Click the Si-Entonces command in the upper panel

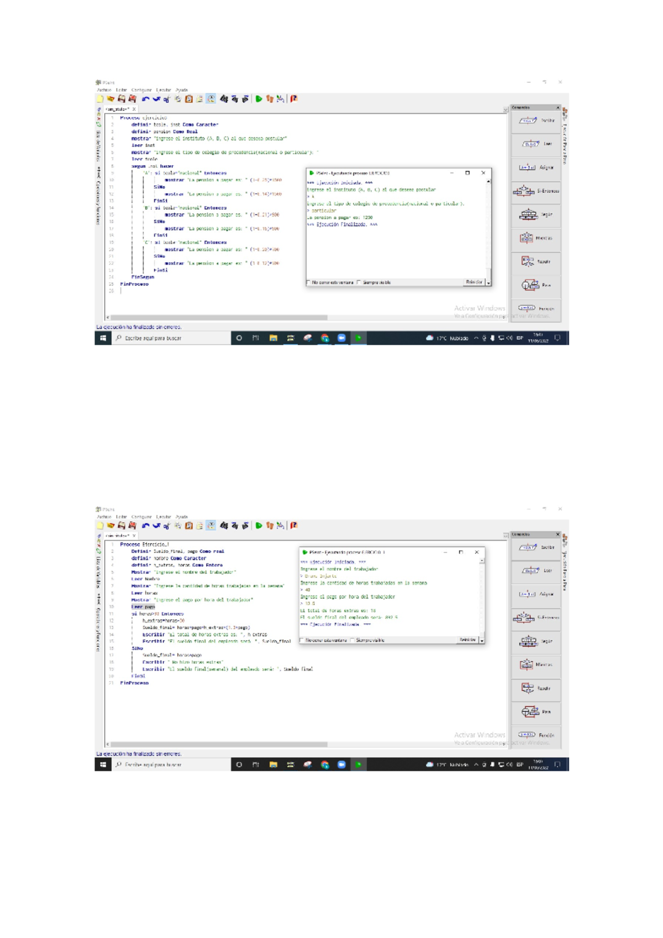tap(535, 191)
